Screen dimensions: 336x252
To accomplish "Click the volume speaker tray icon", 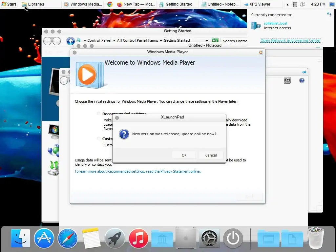I will tap(302, 4).
